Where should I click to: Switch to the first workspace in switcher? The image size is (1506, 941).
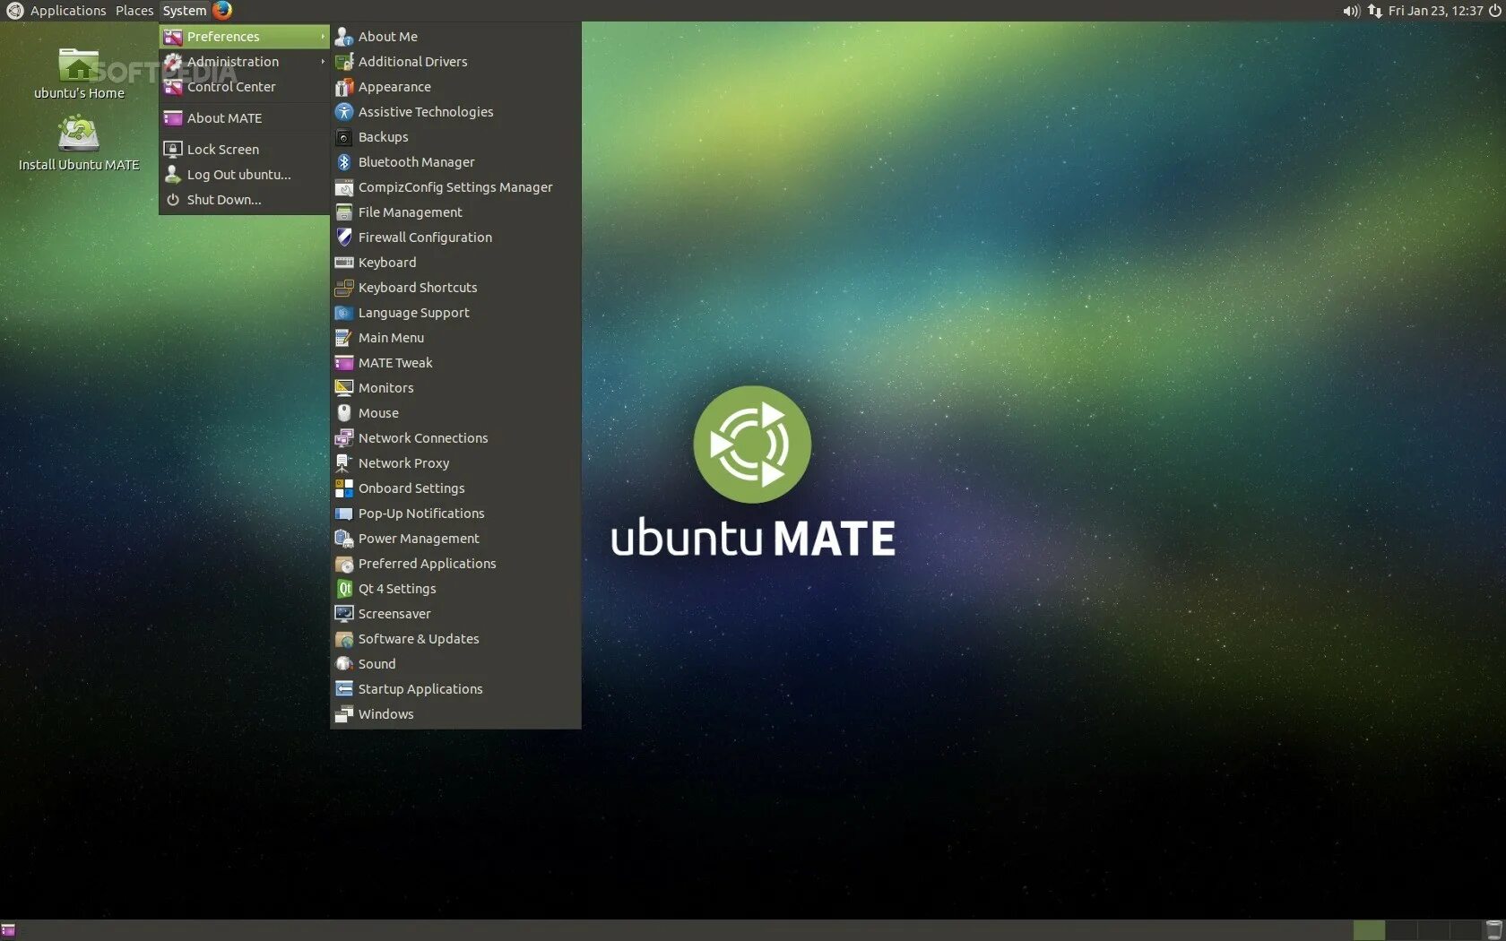pyautogui.click(x=1368, y=930)
